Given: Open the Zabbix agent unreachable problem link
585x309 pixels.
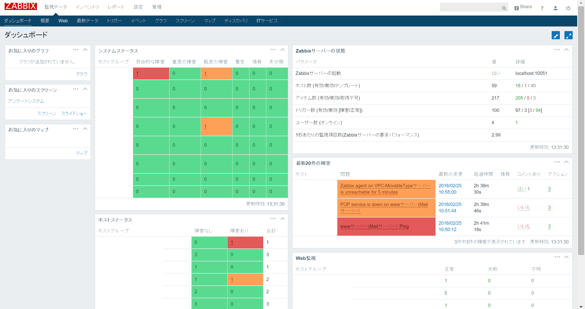Looking at the screenshot, I should (x=385, y=189).
